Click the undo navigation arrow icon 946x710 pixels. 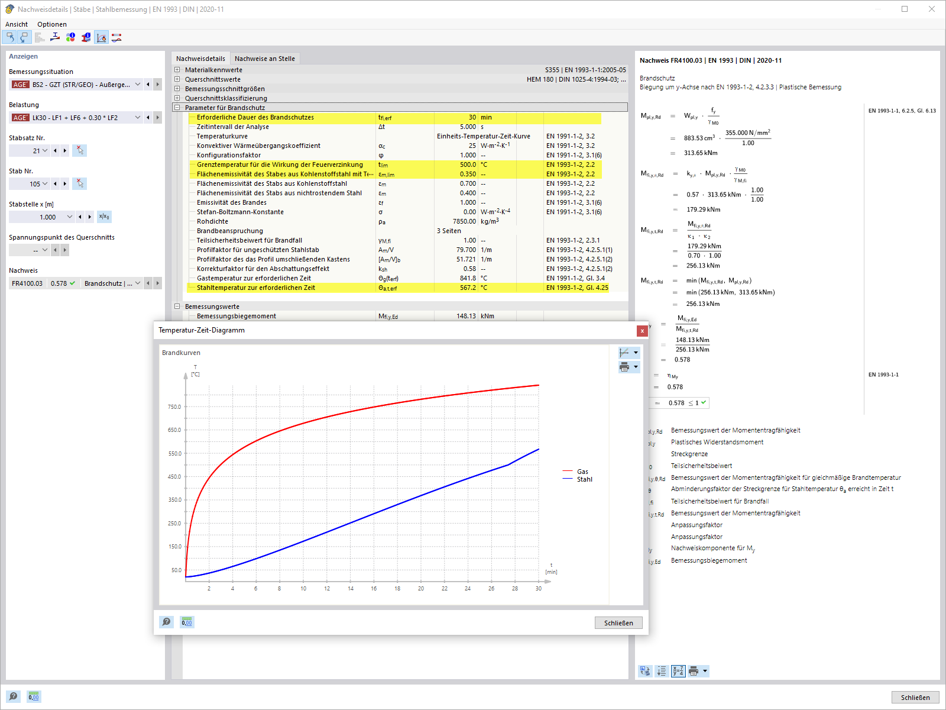point(10,37)
